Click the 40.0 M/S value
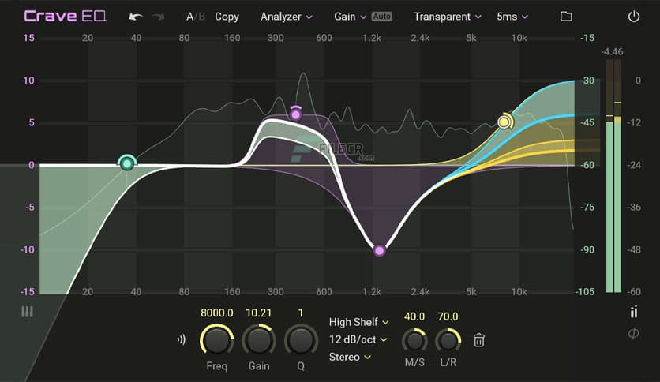The width and height of the screenshot is (660, 382). pos(414,316)
